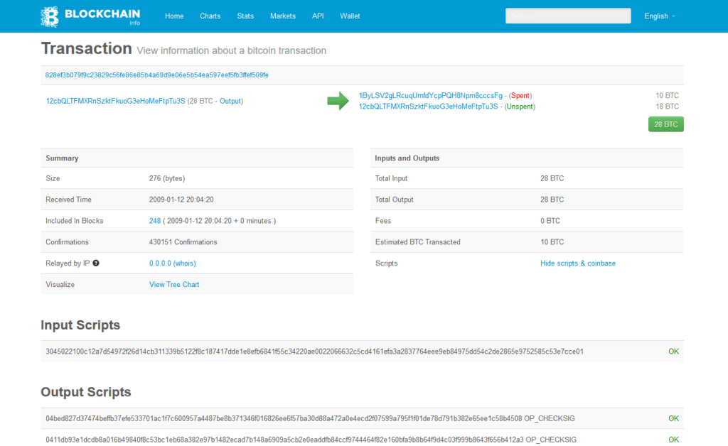Open the Home menu item
This screenshot has width=728, height=446.
pyautogui.click(x=174, y=16)
